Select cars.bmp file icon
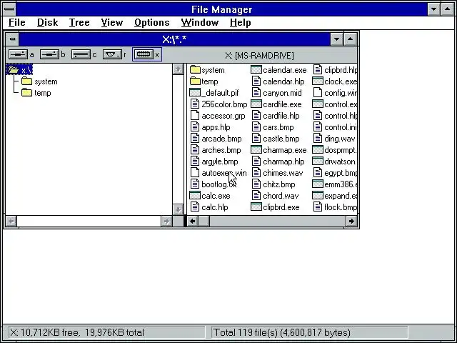The height and width of the screenshot is (343, 457). coord(256,127)
